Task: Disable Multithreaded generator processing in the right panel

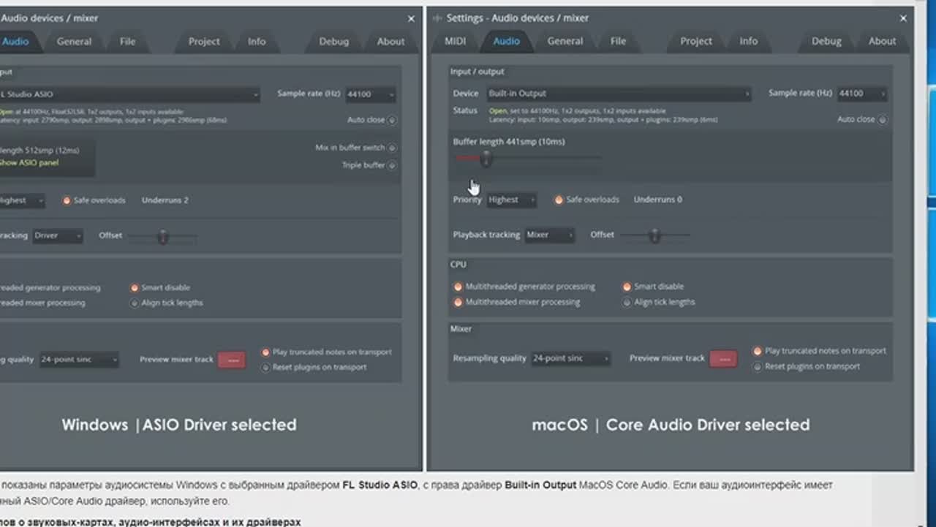Action: 458,287
